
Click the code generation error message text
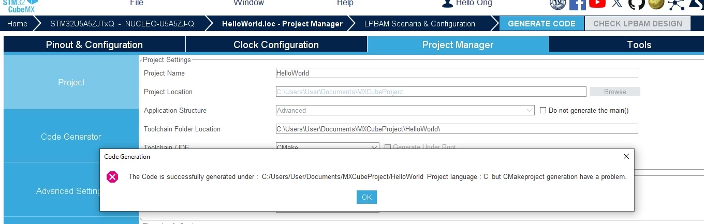[x=377, y=177]
